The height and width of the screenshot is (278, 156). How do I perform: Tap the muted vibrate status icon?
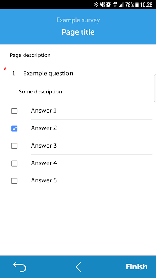click(x=102, y=4)
